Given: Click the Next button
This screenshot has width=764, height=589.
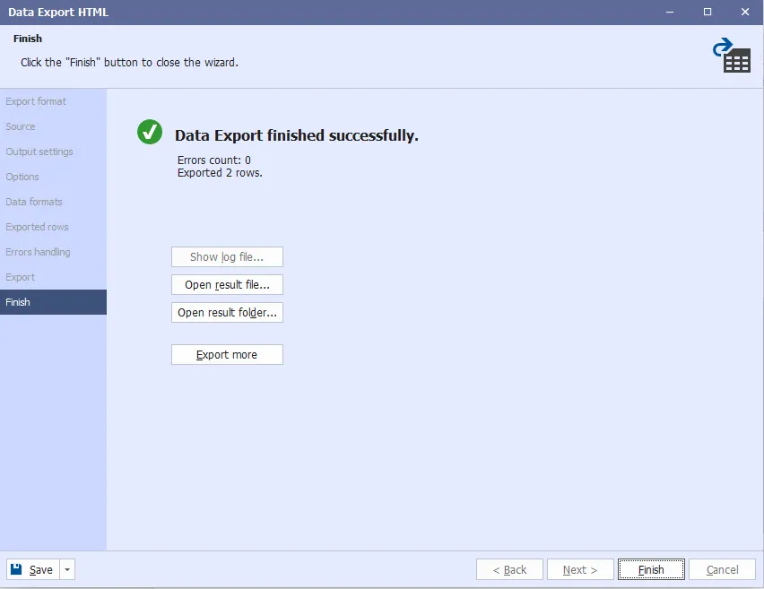Looking at the screenshot, I should coord(579,569).
